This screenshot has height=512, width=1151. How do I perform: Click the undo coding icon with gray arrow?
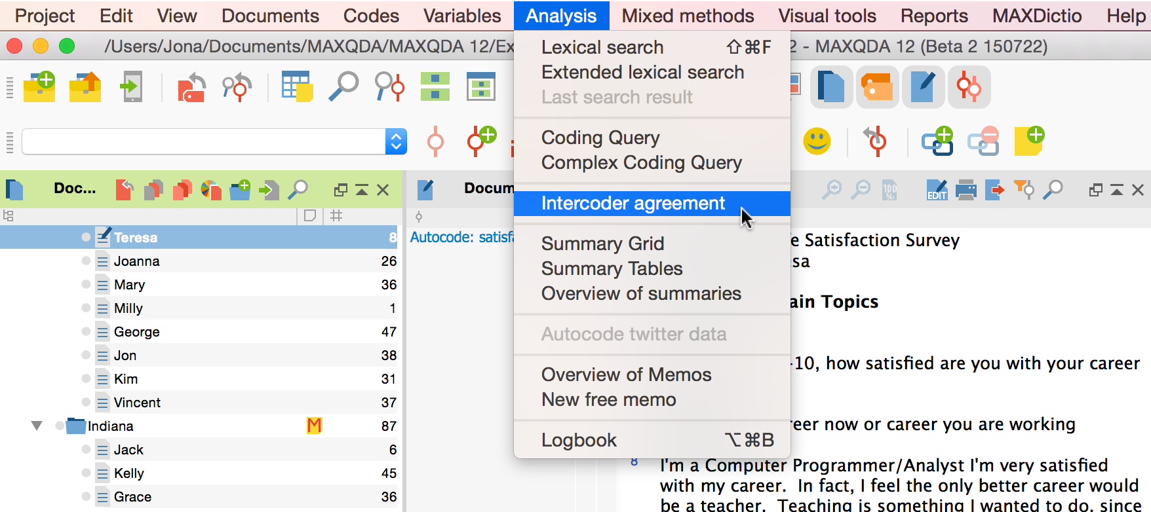pyautogui.click(x=876, y=141)
